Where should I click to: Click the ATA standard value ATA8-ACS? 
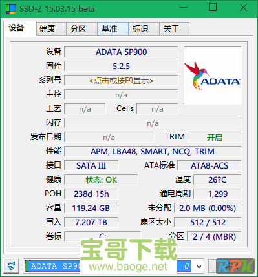[x=210, y=166]
